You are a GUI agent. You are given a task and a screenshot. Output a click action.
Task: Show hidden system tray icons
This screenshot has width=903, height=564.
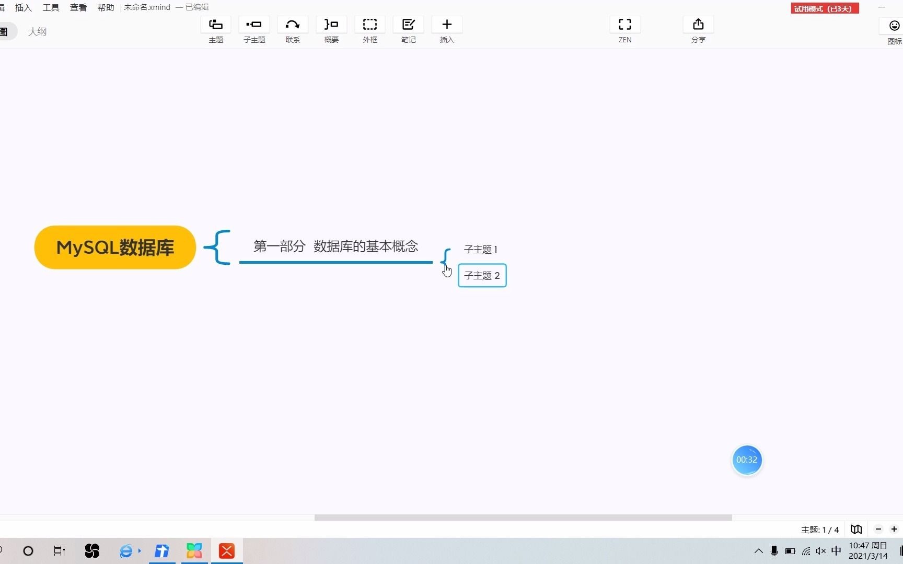(758, 551)
